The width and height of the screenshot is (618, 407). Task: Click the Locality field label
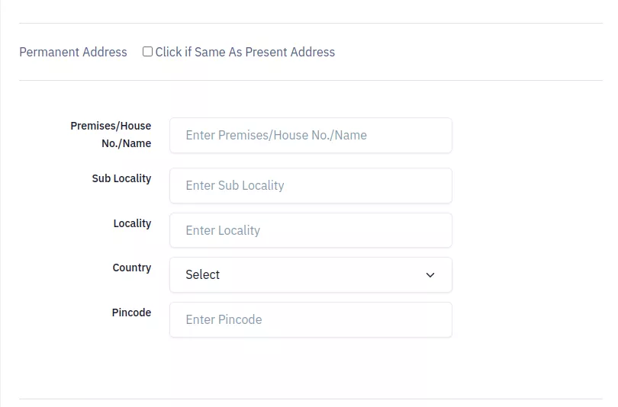132,223
